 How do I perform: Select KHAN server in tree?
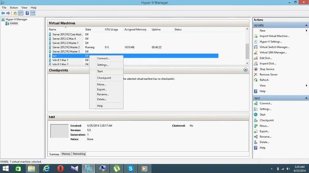tap(14, 24)
